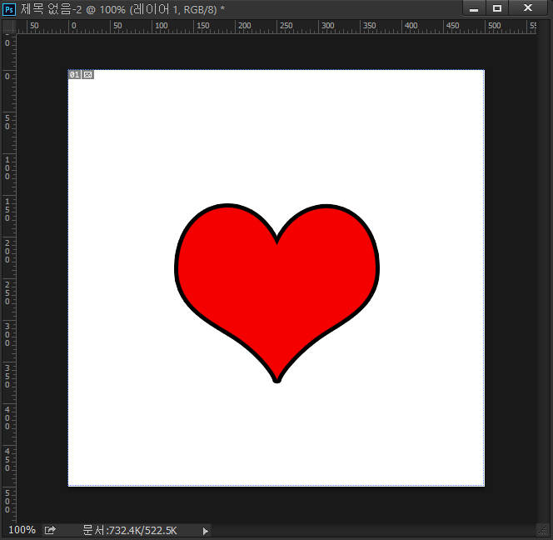Click the window resize grip corner
553x540 pixels.
543,530
